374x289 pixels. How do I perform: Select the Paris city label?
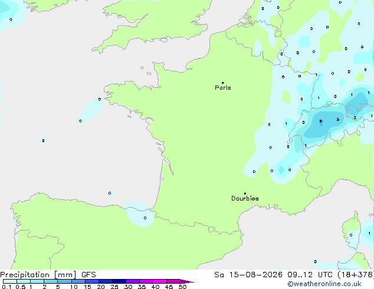223,88
